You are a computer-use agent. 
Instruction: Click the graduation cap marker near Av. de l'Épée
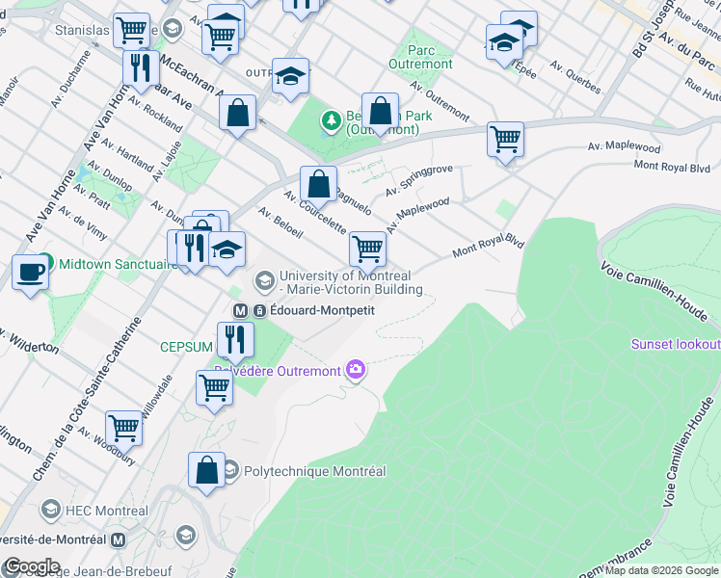(504, 45)
